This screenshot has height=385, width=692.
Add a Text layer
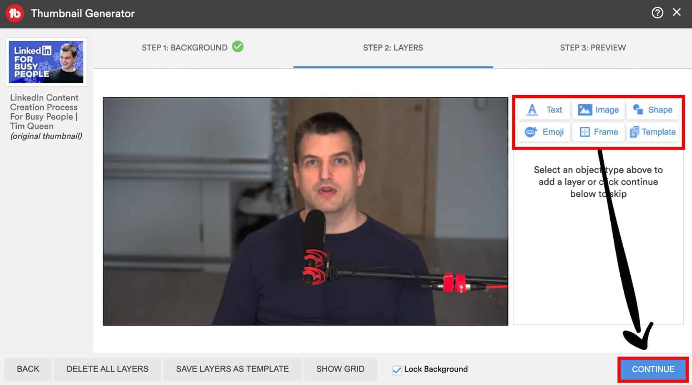tap(544, 110)
